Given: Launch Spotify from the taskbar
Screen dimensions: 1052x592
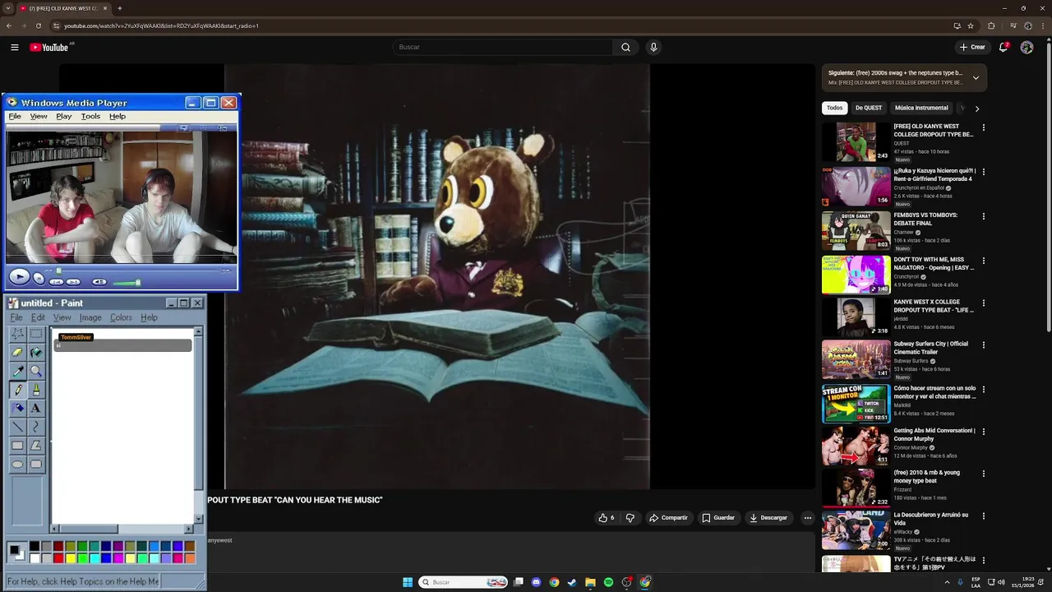Looking at the screenshot, I should click(x=608, y=582).
